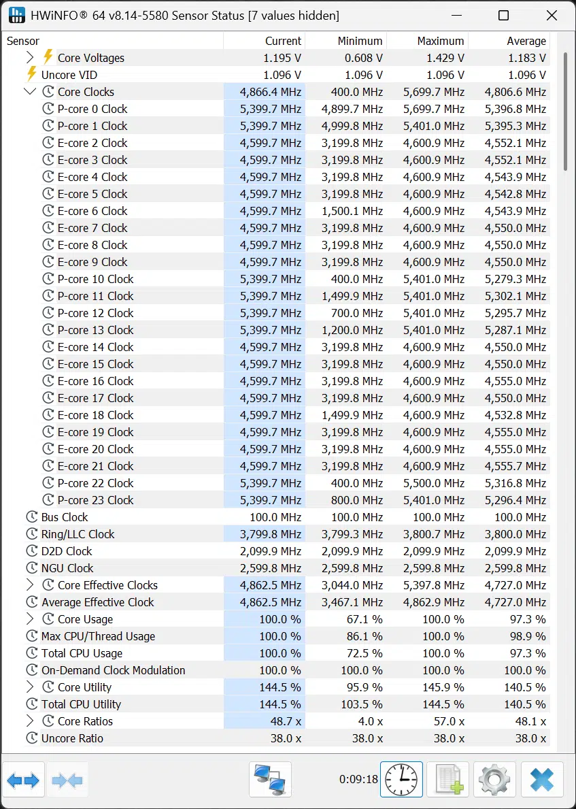Screen dimensions: 576x809
Task: Start logging with the sheet-plus icon
Action: click(448, 780)
